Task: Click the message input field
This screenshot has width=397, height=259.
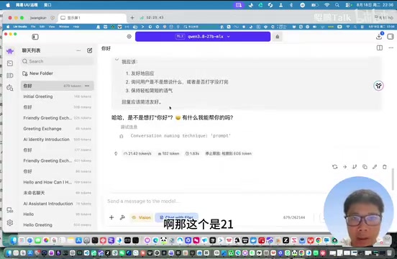Action: coord(215,201)
